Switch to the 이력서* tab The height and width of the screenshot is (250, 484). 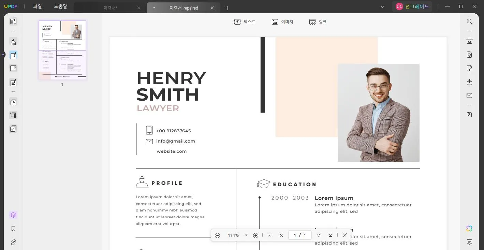point(110,8)
